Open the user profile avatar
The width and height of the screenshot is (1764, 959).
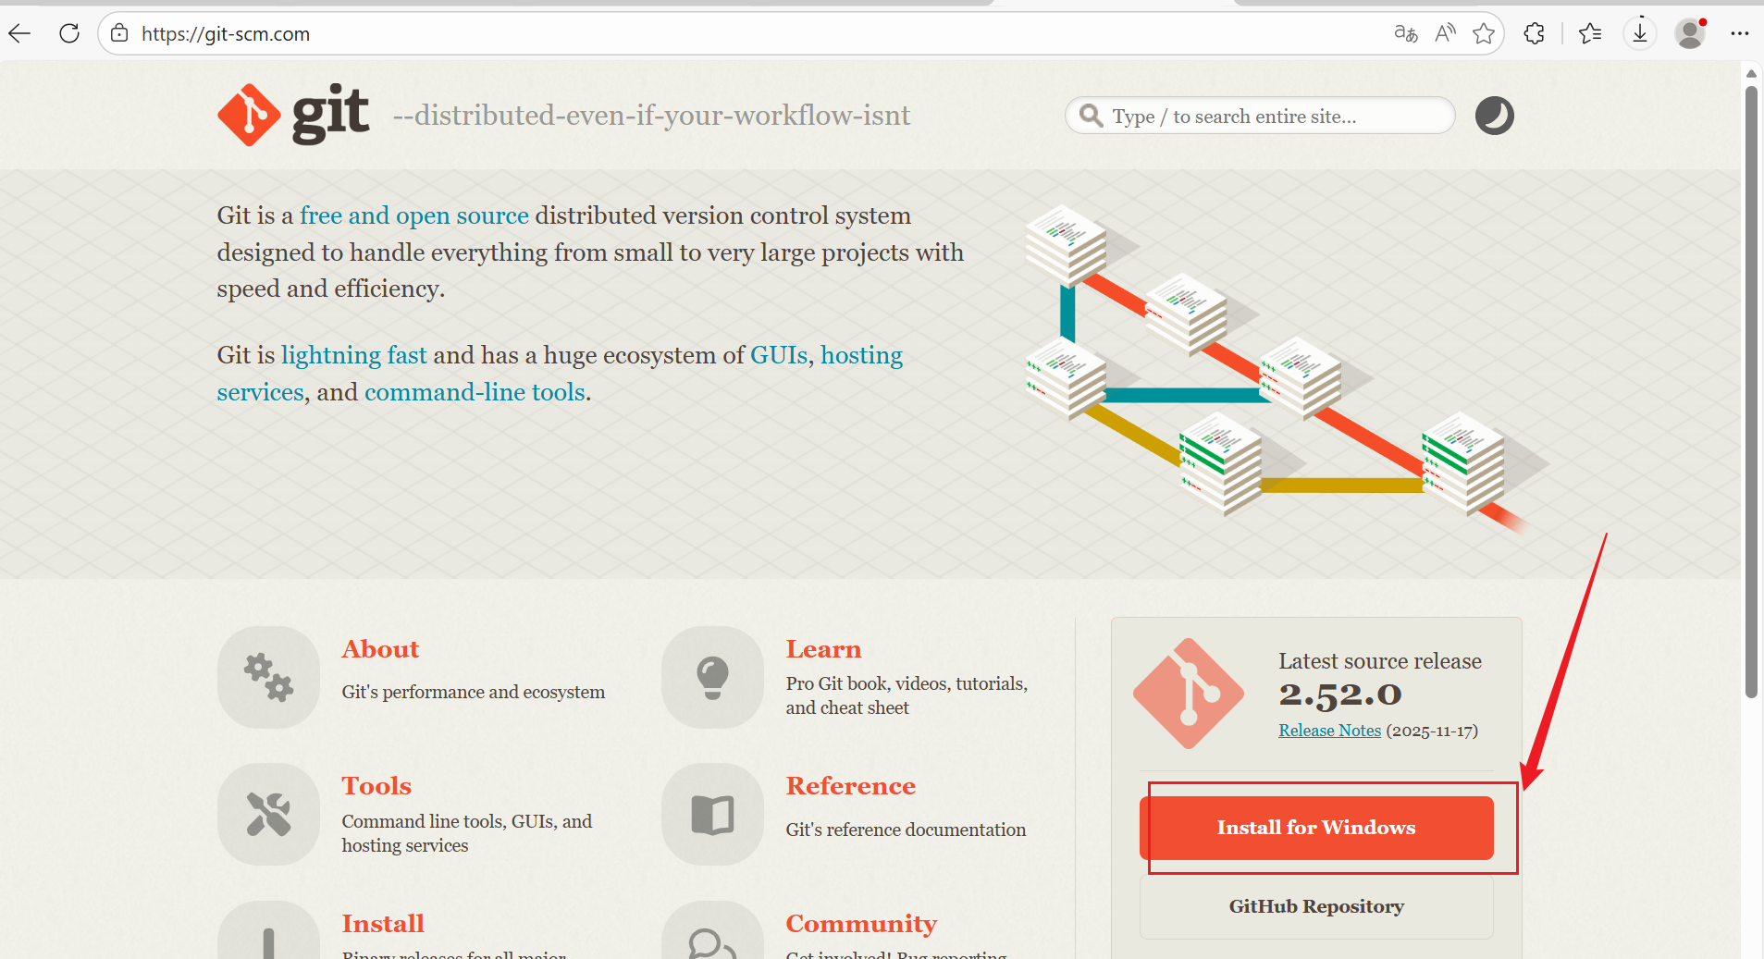1691,34
